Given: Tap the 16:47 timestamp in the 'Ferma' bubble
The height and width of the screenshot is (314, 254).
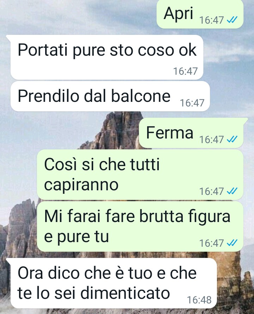Looking at the screenshot, I should pos(212,139).
